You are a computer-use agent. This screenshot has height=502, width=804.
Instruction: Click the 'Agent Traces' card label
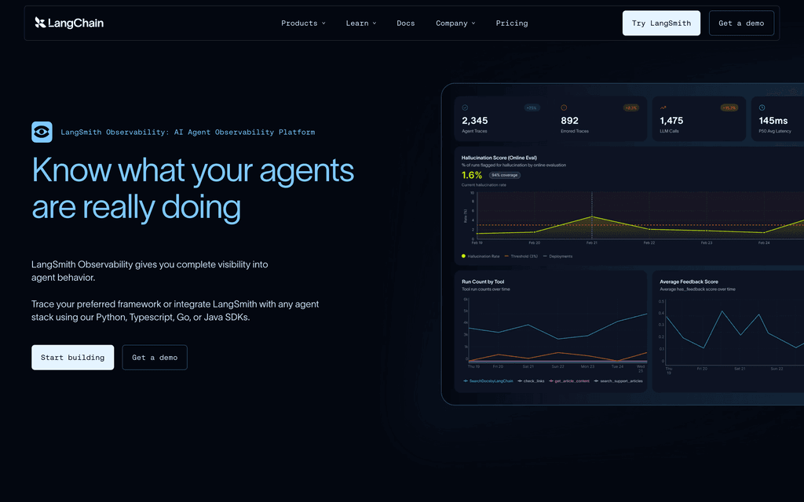pyautogui.click(x=474, y=131)
